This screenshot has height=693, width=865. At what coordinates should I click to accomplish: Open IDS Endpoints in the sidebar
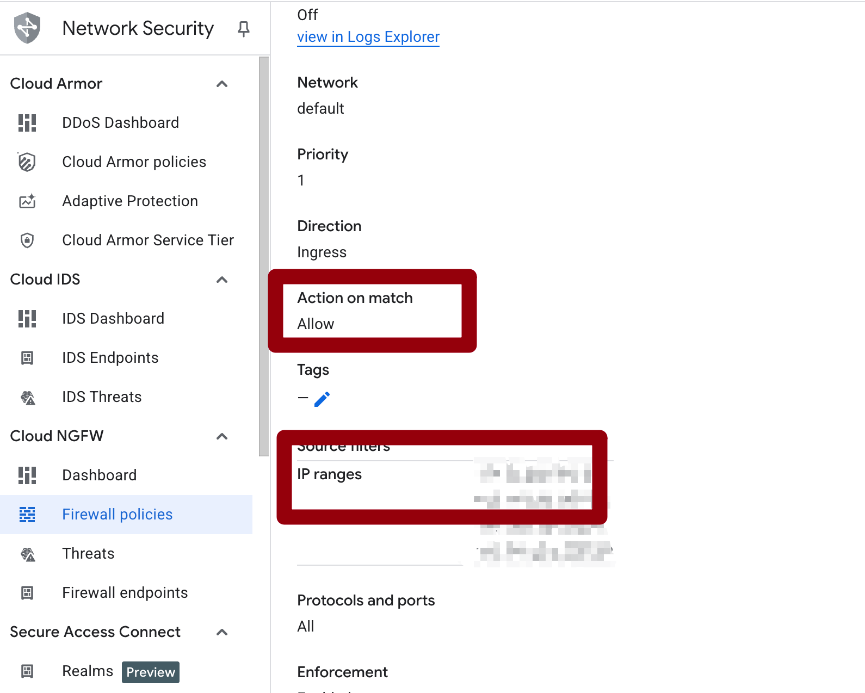tap(110, 358)
